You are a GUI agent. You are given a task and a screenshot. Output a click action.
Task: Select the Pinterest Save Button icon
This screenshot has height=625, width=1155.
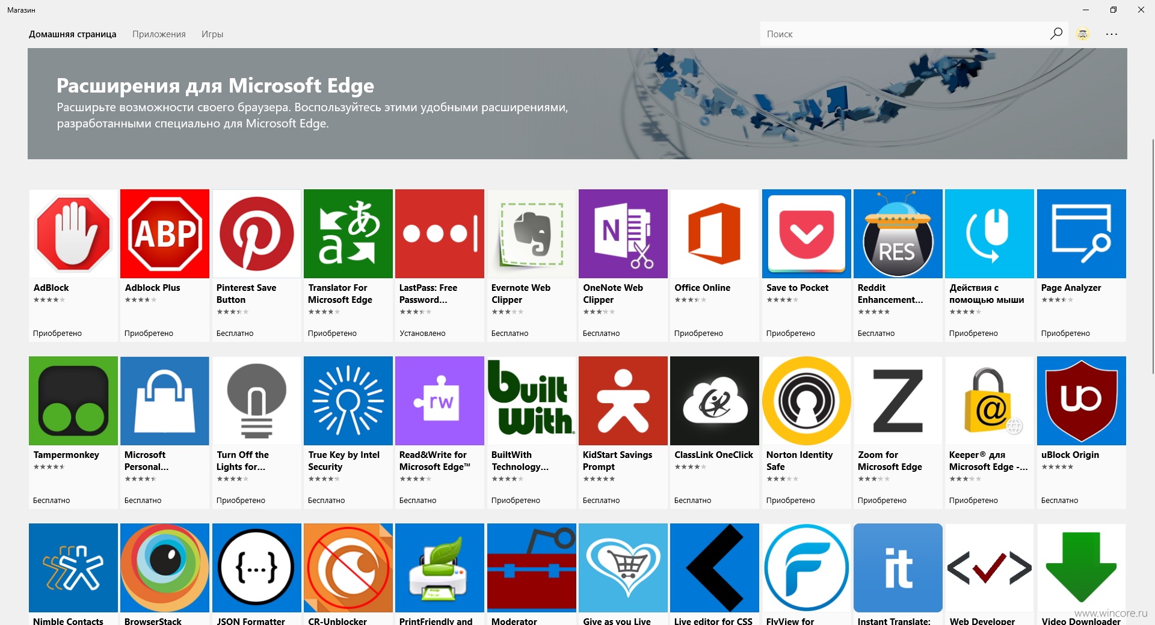[257, 234]
